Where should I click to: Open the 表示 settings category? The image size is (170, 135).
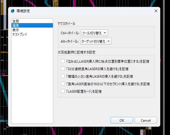pos(32,30)
